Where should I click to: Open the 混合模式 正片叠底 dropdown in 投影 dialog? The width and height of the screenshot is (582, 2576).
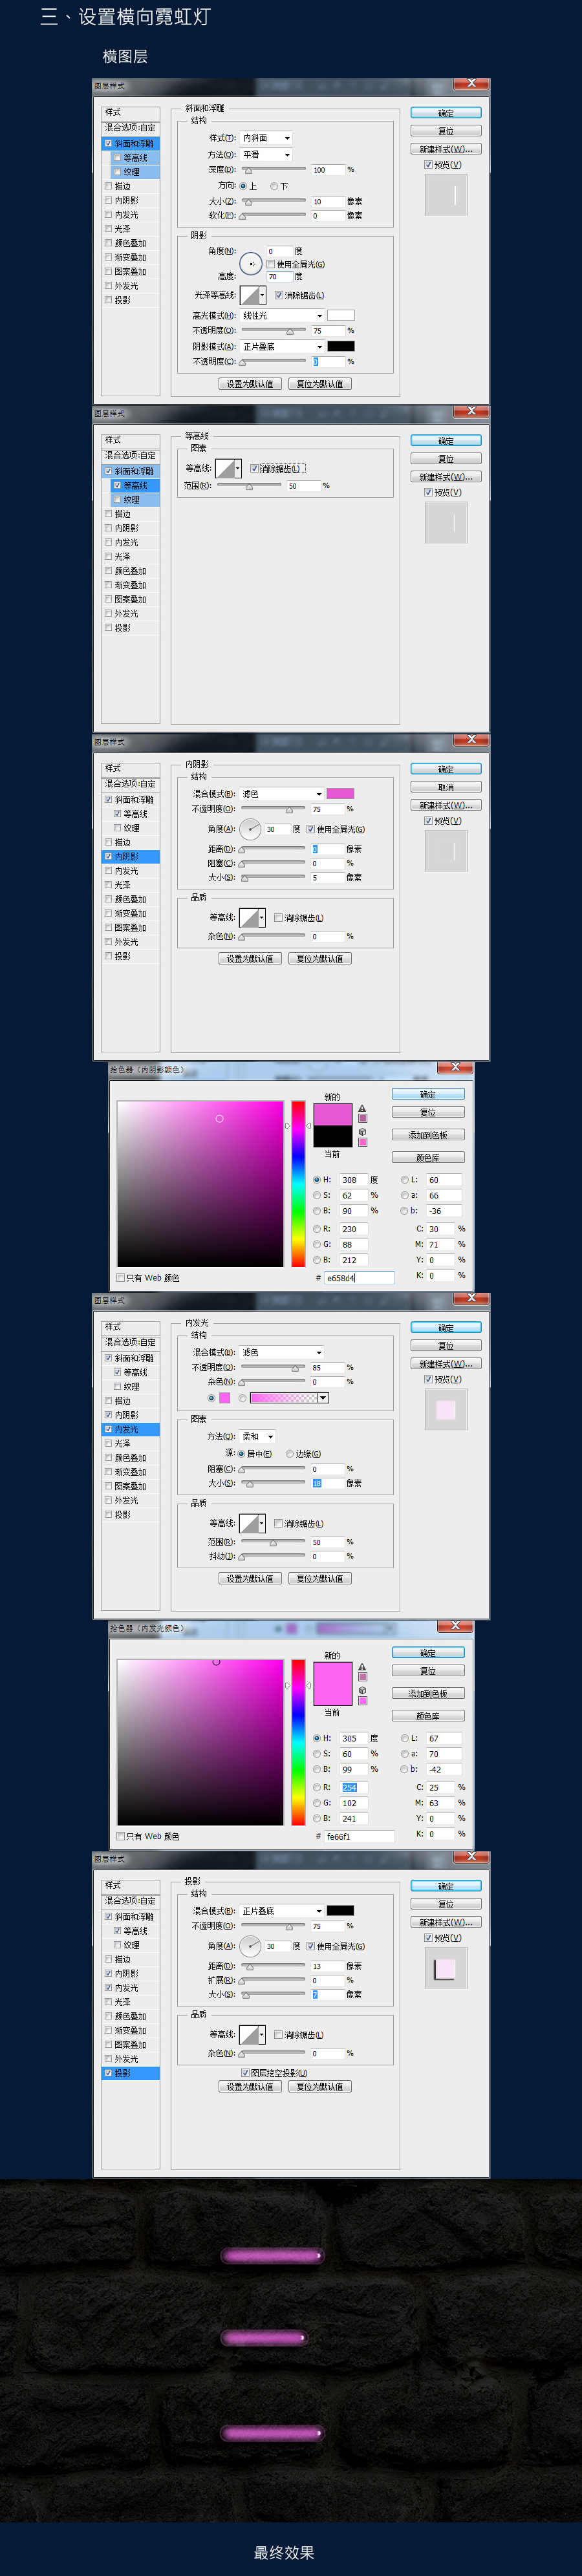282,1911
